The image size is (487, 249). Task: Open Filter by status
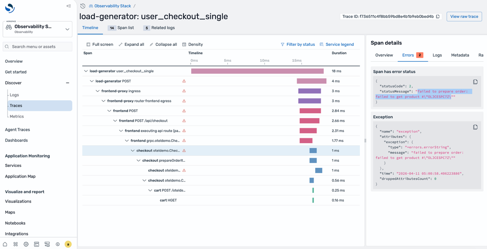tap(298, 44)
